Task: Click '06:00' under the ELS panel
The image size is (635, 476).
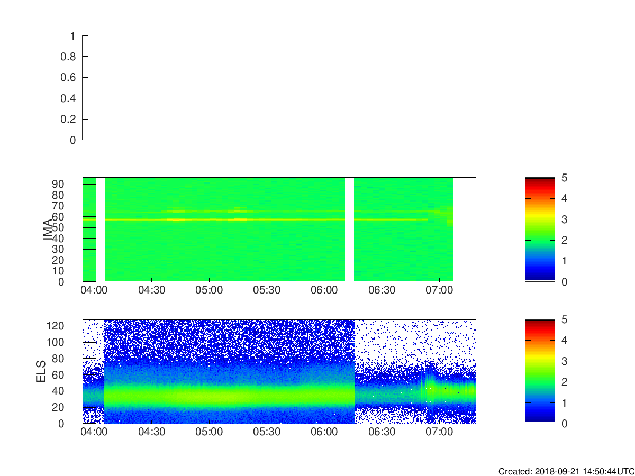Action: tap(324, 432)
